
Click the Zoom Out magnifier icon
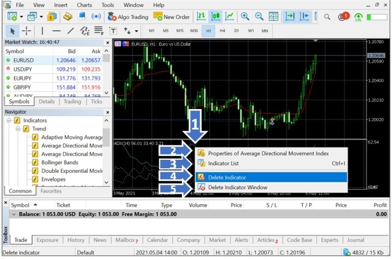(259, 17)
